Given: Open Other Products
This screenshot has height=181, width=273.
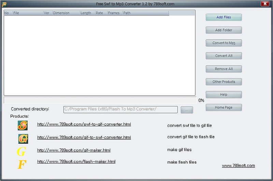Looking at the screenshot, I should (x=224, y=82).
